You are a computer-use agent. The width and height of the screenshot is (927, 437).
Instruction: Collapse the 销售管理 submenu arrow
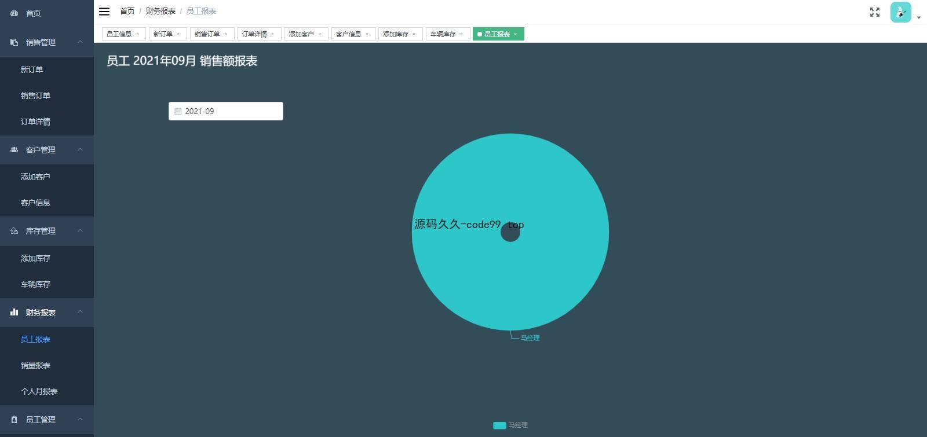80,42
